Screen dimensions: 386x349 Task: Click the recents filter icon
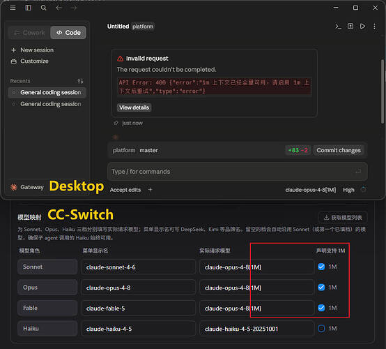81,81
